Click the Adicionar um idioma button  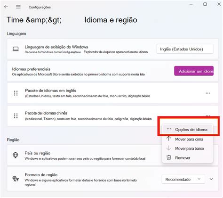click(194, 71)
